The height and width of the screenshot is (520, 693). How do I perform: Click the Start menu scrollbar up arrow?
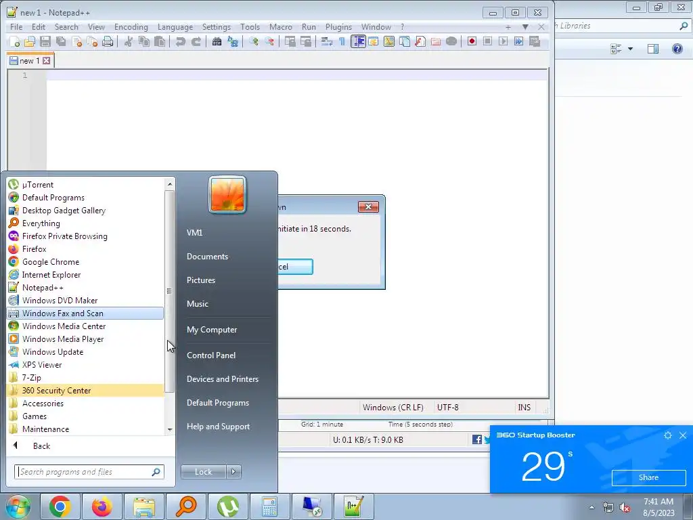pos(170,183)
